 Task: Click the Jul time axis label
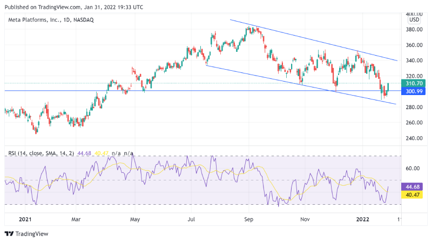[191, 219]
